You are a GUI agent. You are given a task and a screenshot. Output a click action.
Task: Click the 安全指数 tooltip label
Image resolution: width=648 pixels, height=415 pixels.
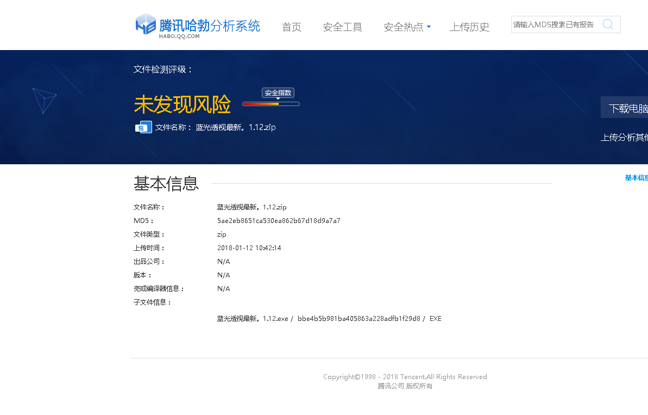278,93
